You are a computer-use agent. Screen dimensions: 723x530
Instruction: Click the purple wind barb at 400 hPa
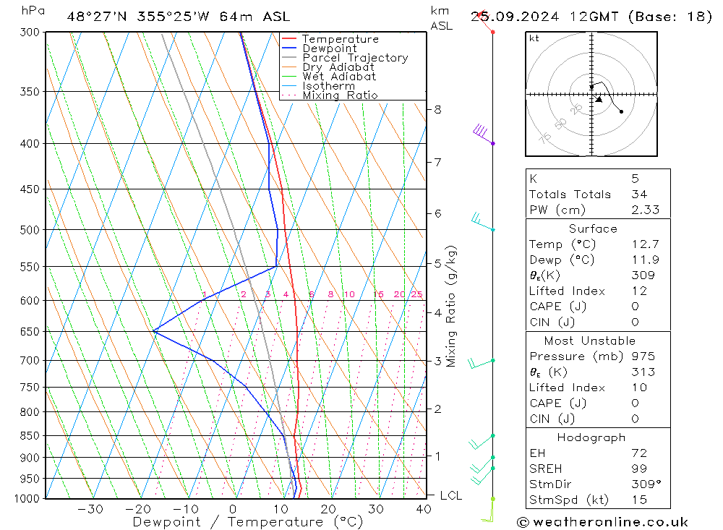tap(483, 134)
